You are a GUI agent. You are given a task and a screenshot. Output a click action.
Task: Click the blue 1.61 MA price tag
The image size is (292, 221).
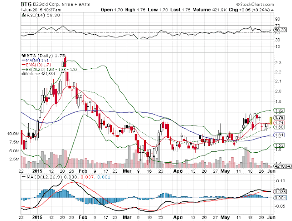[x=279, y=135]
